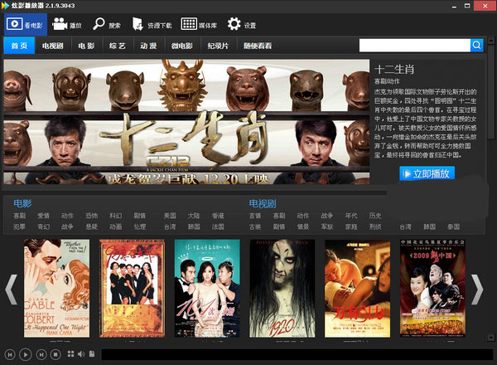Filter TV series by 刑侦 genre

(375, 226)
